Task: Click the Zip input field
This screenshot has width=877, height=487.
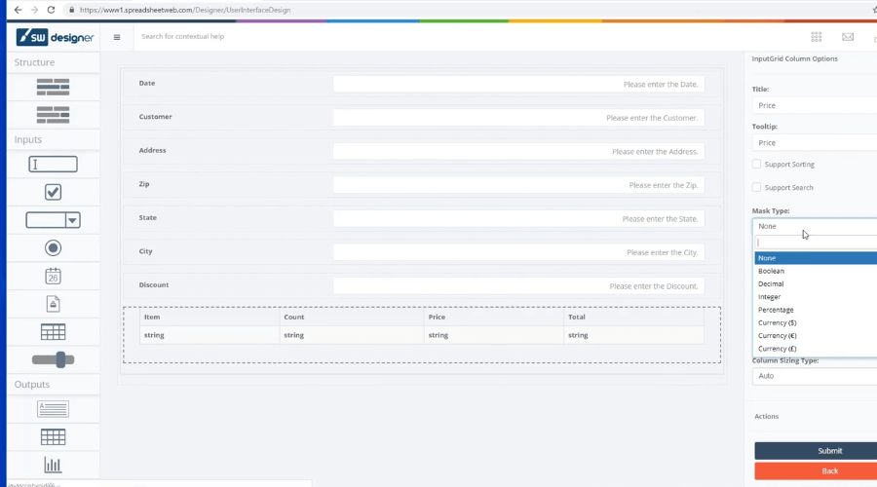Action: tap(518, 184)
